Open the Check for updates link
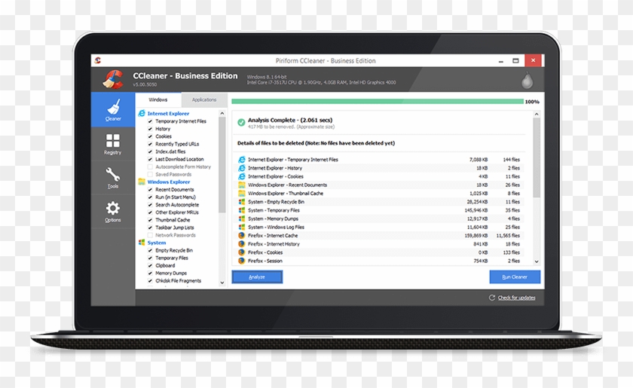The image size is (633, 388). (x=516, y=298)
